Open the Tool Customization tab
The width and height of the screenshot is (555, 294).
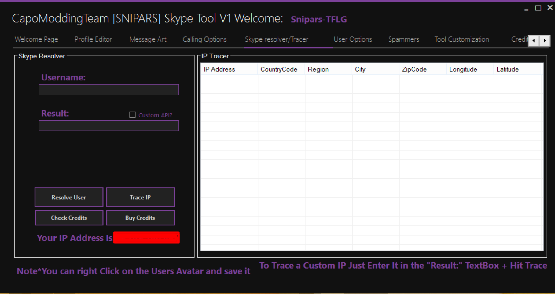point(461,39)
